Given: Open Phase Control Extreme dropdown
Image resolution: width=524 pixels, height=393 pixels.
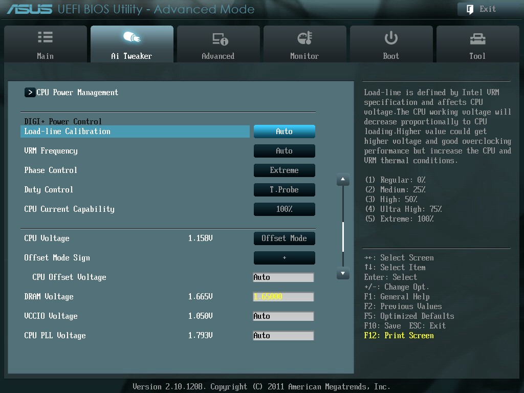Looking at the screenshot, I should (285, 170).
